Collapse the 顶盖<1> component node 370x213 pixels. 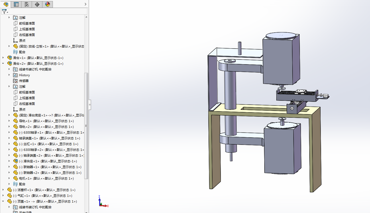3,202
